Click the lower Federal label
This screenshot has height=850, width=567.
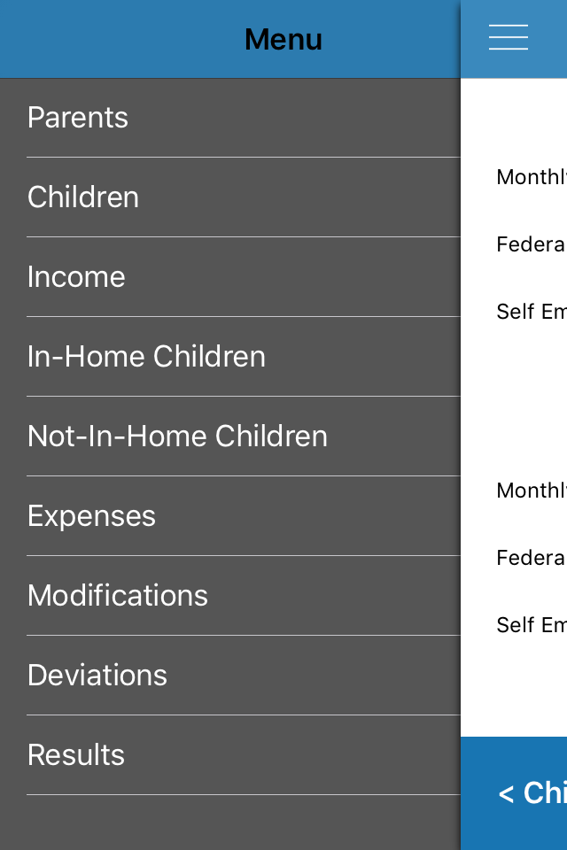pyautogui.click(x=532, y=558)
